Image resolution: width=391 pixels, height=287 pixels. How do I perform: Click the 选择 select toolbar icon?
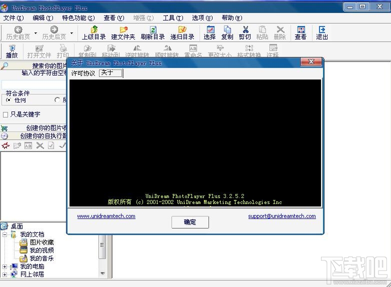coord(210,29)
